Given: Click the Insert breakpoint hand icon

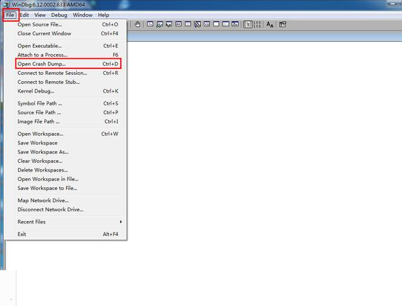Looking at the screenshot, I should [138, 24].
